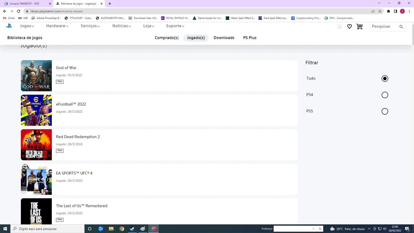Bookmark this page with the star icon
Image resolution: width=414 pixels, height=233 pixels.
[380, 11]
